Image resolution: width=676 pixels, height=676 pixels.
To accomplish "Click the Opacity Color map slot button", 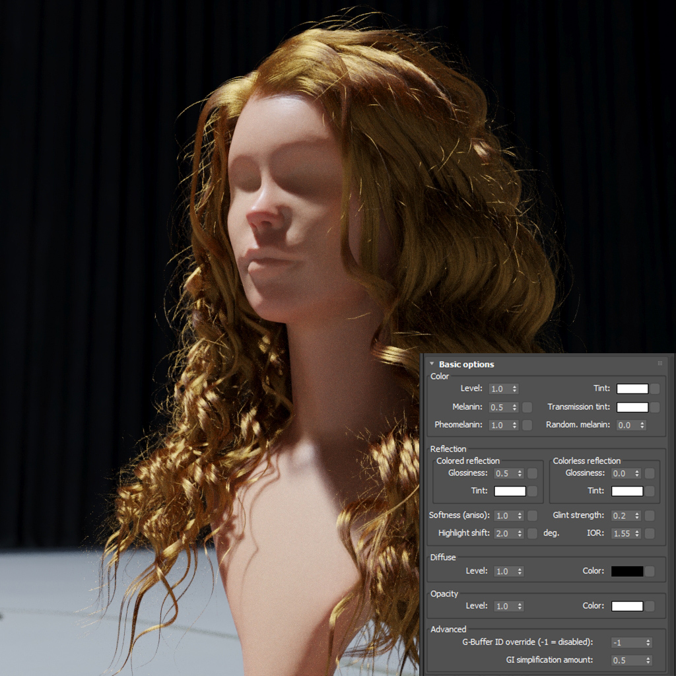I will pyautogui.click(x=650, y=606).
